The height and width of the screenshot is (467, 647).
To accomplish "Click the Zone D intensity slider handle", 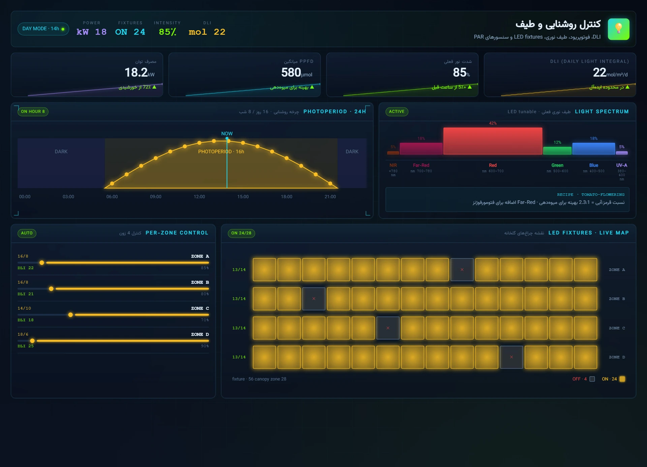I will pos(32,341).
